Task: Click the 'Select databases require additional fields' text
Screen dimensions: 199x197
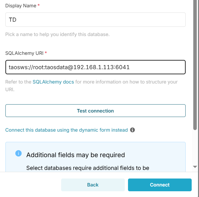Action: pos(88,168)
